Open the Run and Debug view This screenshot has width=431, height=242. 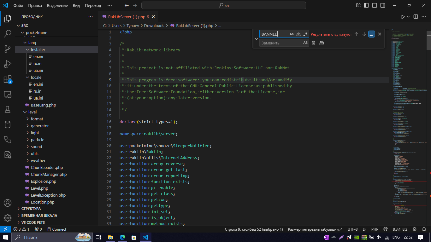[8, 64]
